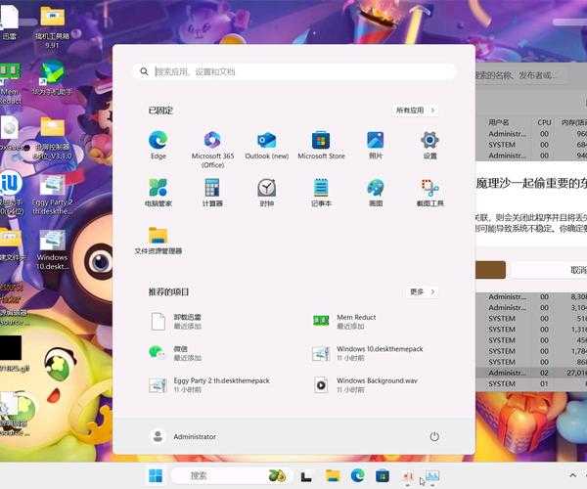Open the 时钟 Clock app
Viewport: 587px width, 489px height.
click(266, 193)
